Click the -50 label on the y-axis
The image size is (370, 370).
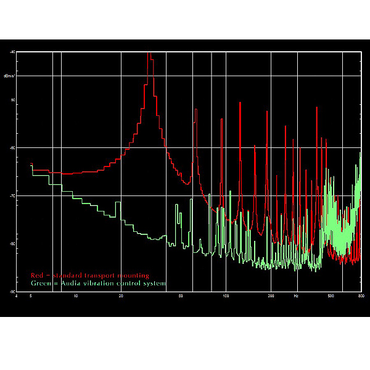click(12, 101)
